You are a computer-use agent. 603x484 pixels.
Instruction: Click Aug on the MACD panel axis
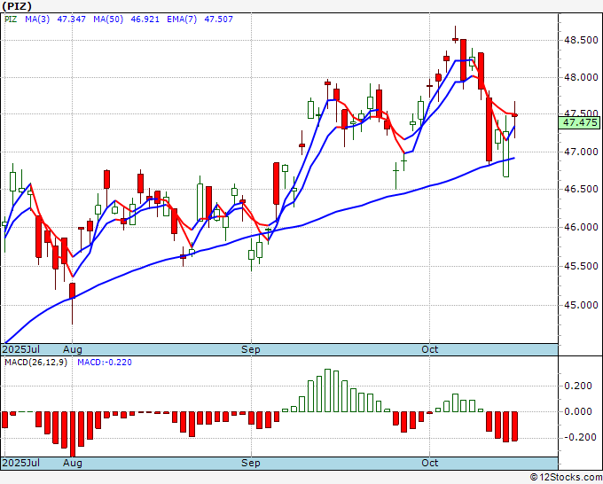[73, 463]
